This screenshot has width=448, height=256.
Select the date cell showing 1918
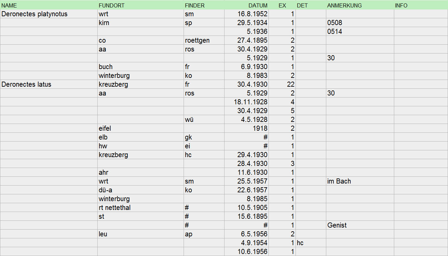pyautogui.click(x=261, y=128)
